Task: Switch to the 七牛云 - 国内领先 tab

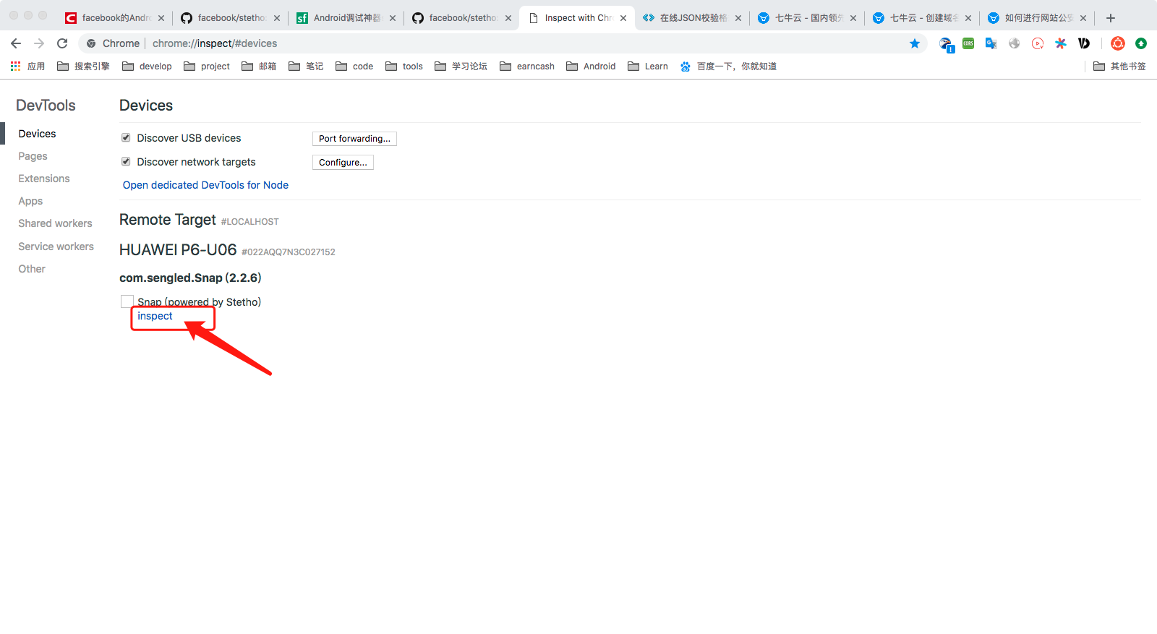Action: [x=807, y=18]
